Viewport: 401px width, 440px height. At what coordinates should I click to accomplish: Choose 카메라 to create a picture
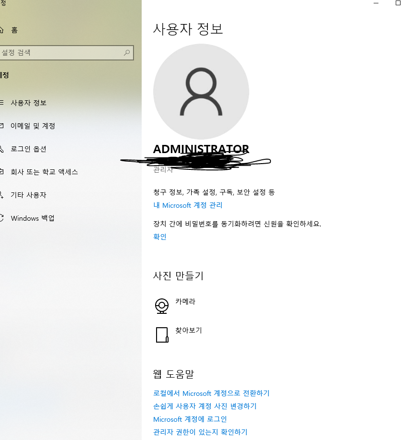(x=185, y=301)
